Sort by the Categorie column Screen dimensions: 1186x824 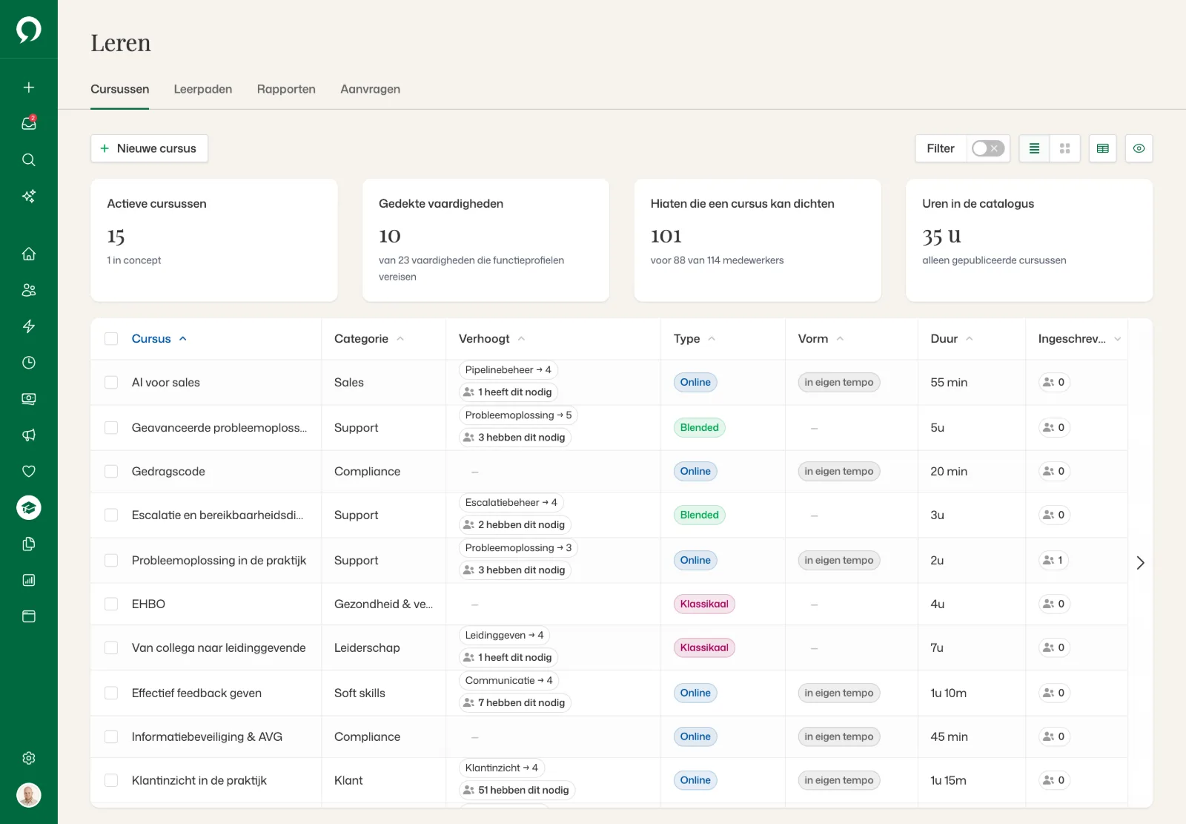click(x=369, y=339)
